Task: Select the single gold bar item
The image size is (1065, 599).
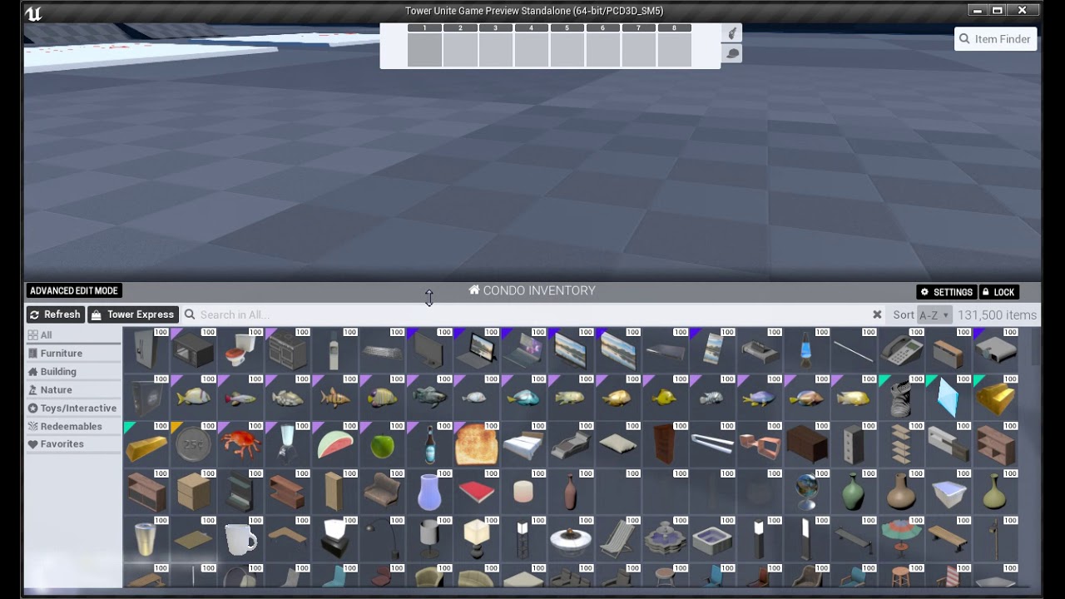Action: tap(146, 445)
